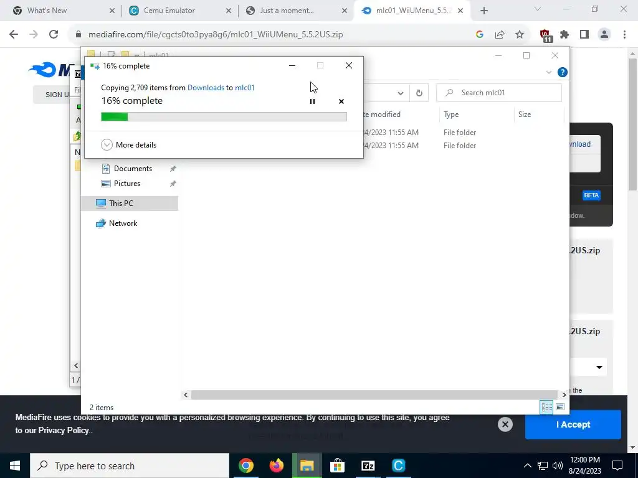Cancel the copy with the small X
Viewport: 638px width, 478px height.
click(x=341, y=101)
